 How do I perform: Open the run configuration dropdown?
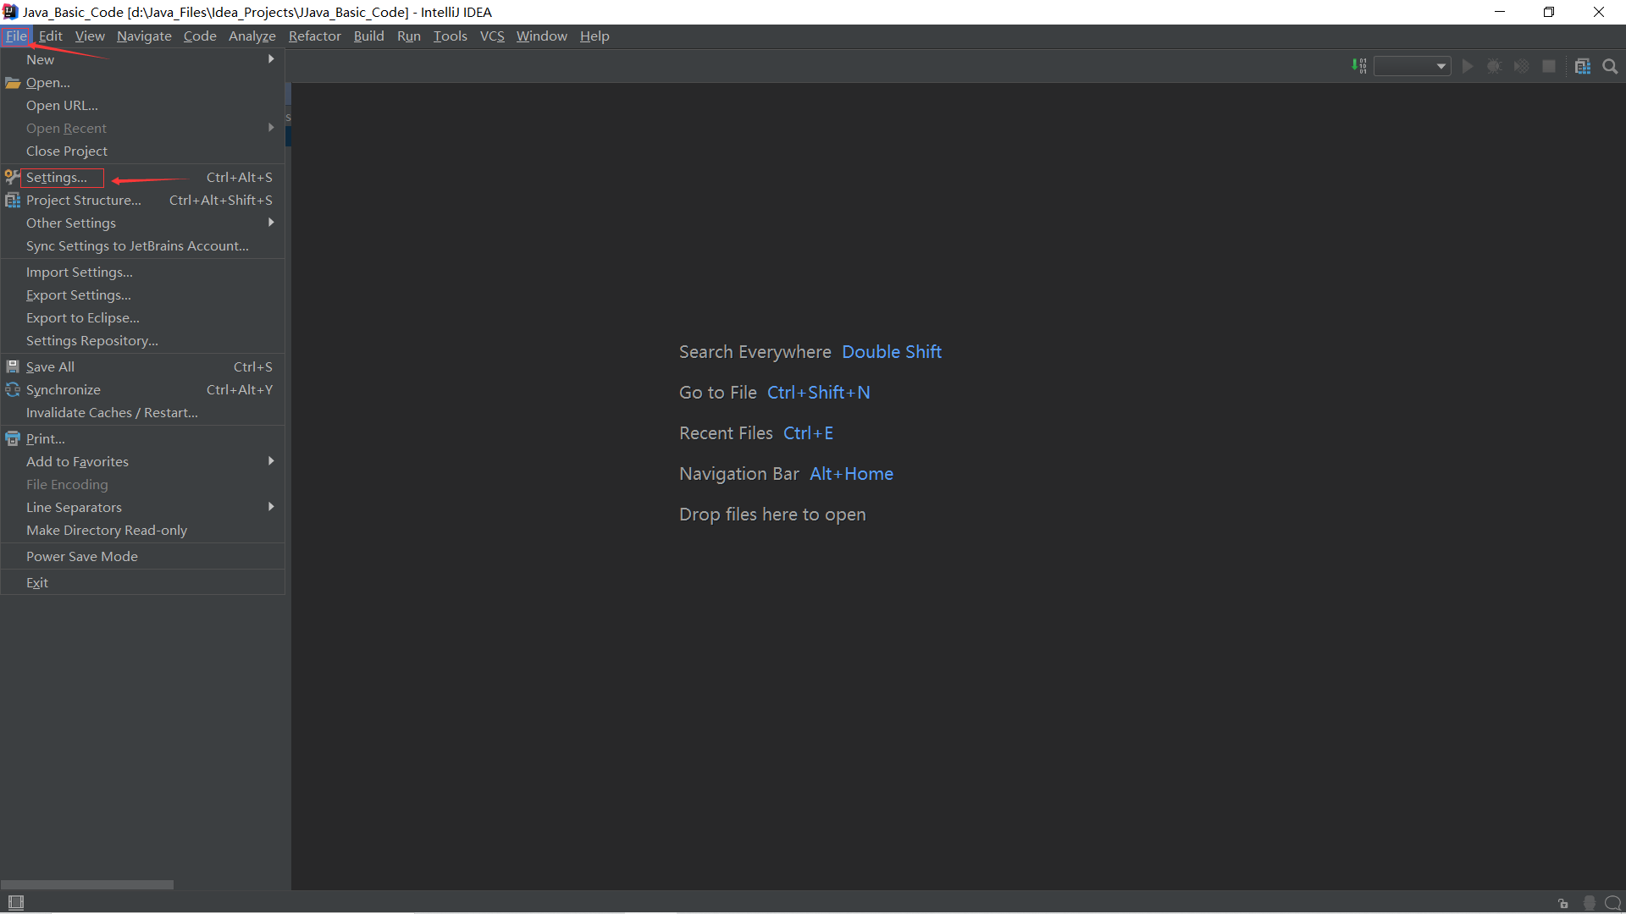tap(1412, 66)
